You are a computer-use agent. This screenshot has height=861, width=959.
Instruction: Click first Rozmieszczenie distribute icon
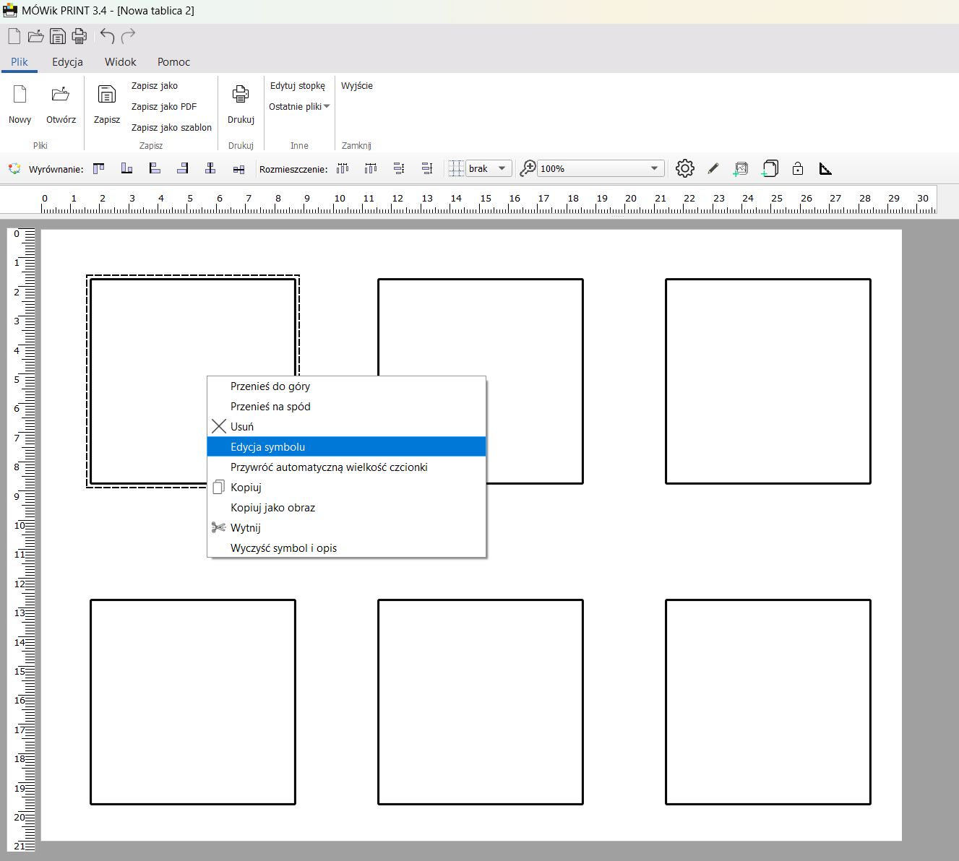coord(343,168)
